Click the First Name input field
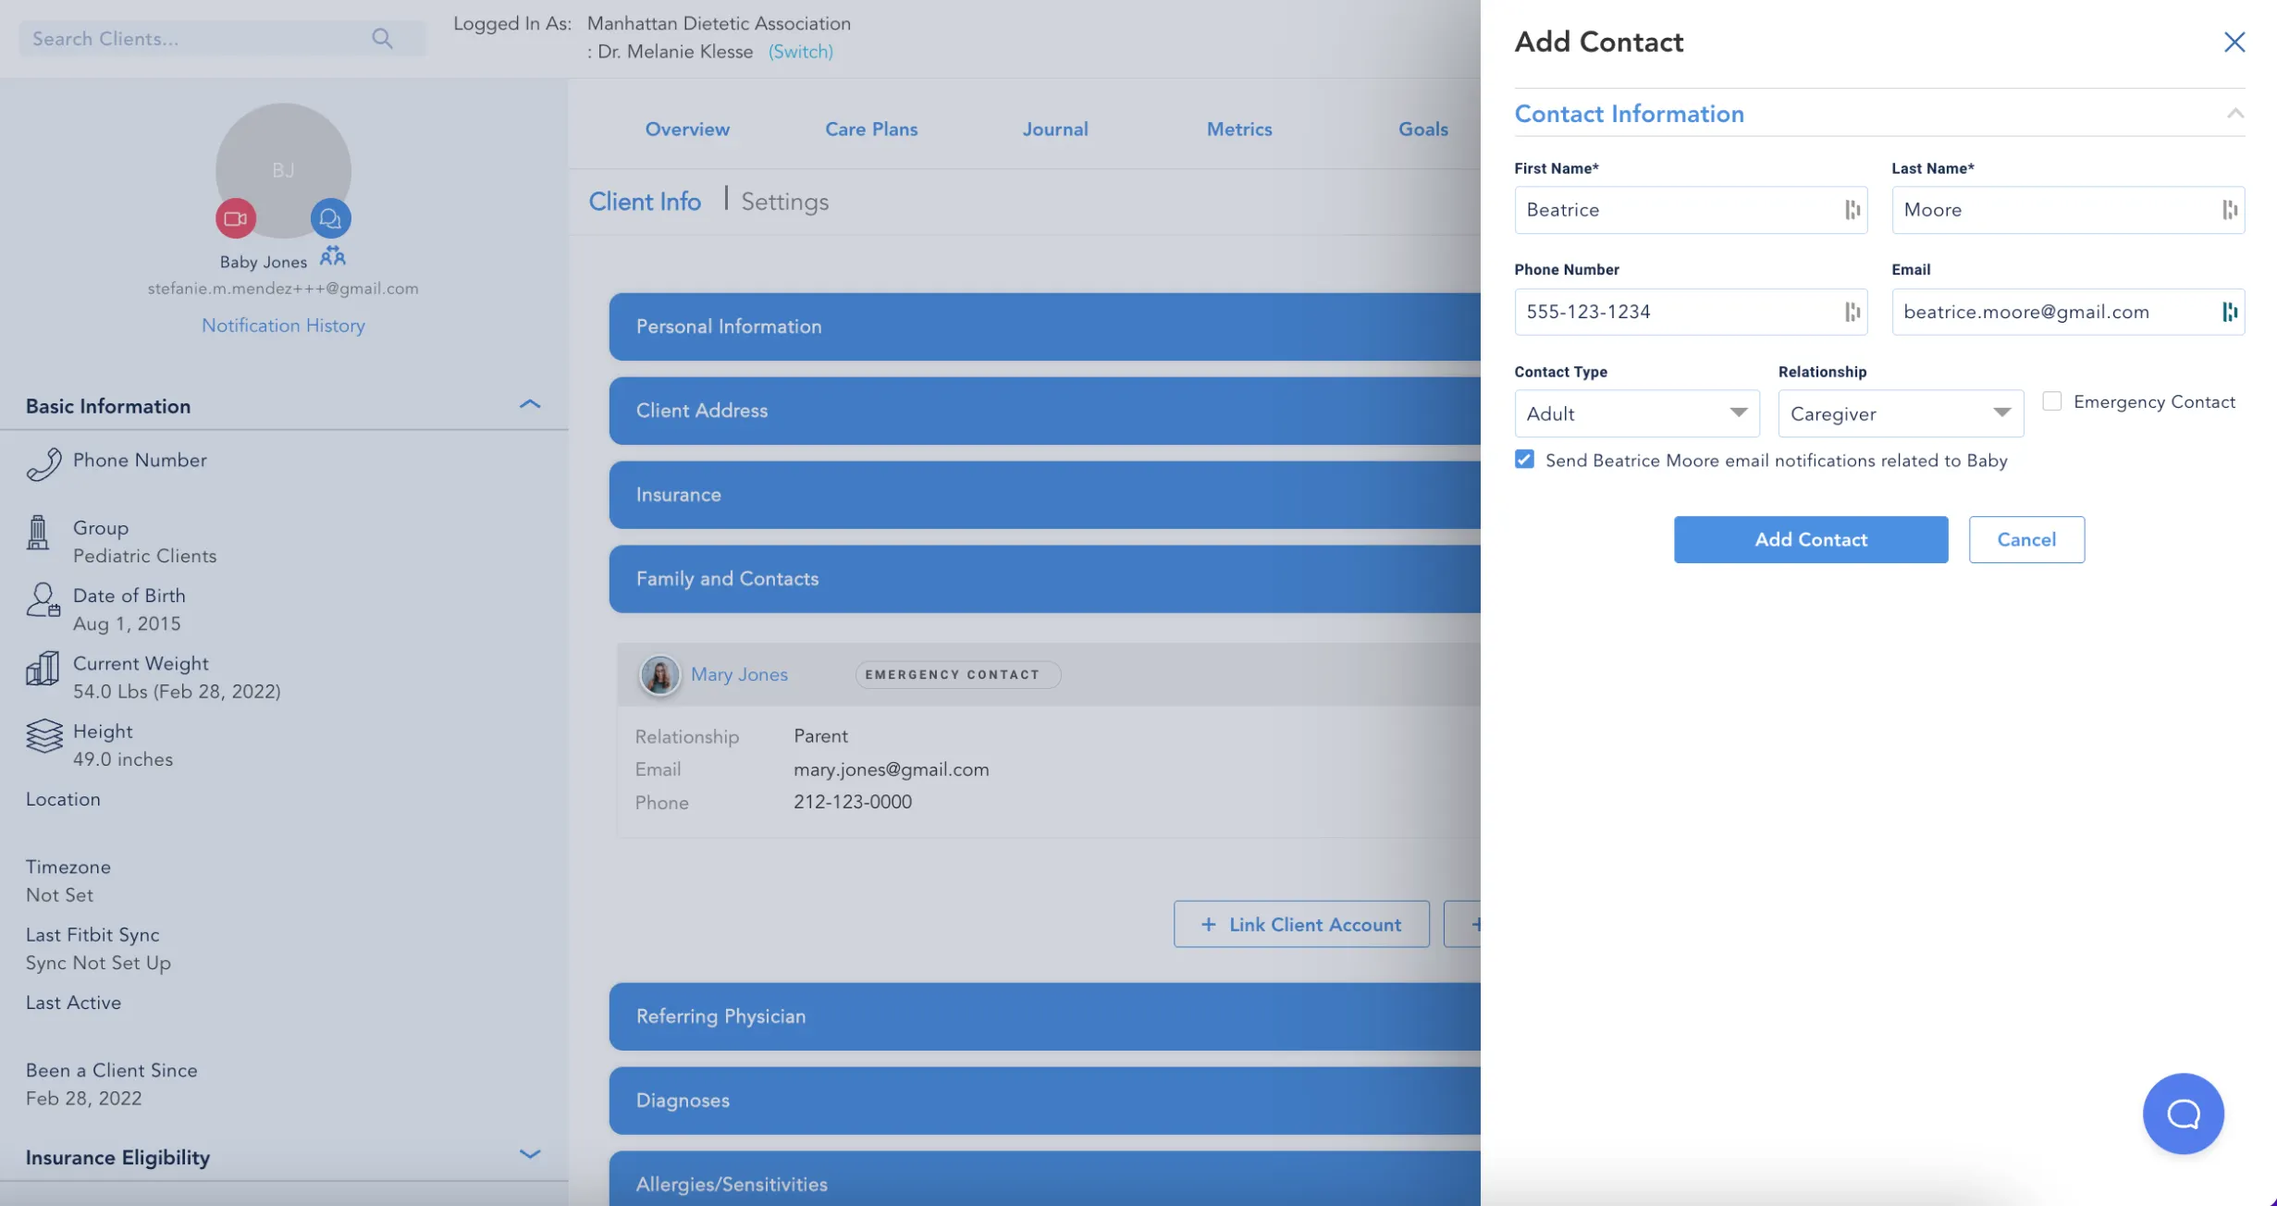Screen dimensions: 2277x1206 click(x=1691, y=210)
